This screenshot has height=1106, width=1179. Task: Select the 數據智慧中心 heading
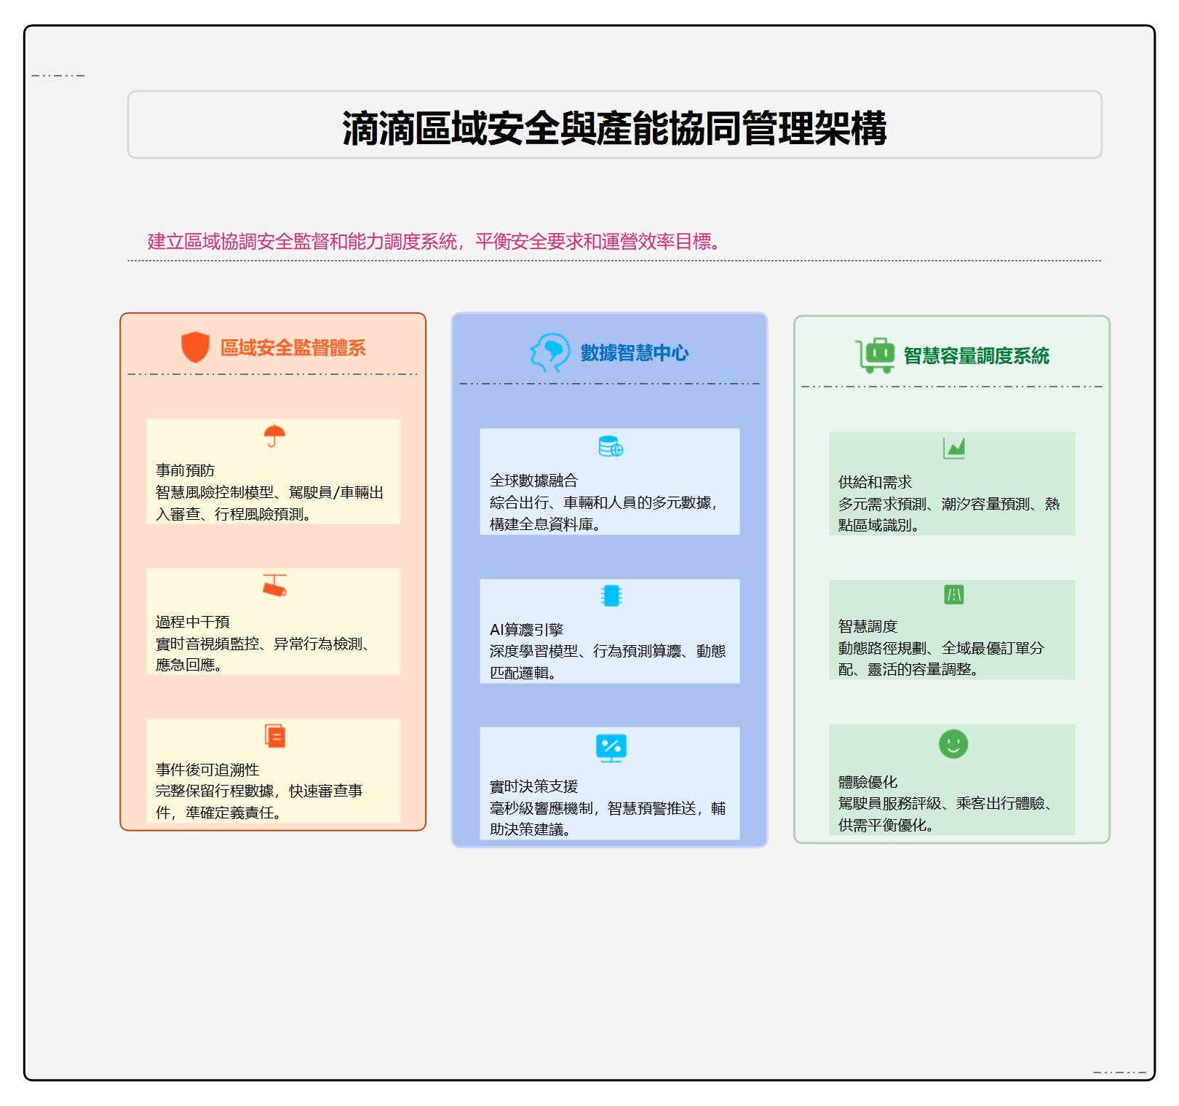[x=634, y=353]
